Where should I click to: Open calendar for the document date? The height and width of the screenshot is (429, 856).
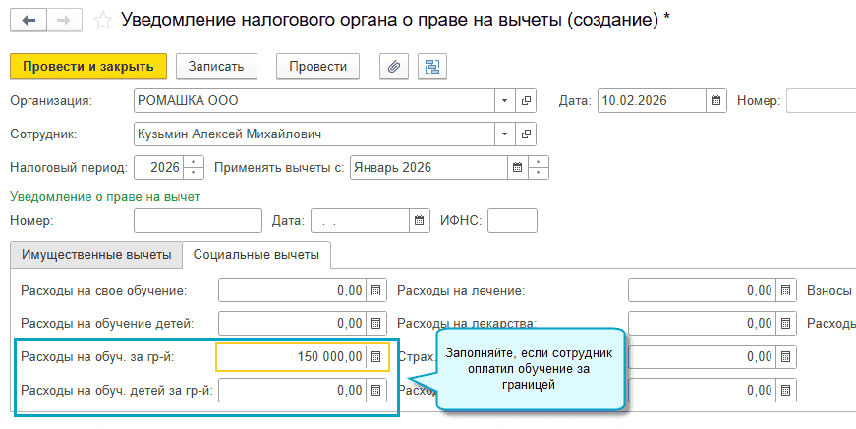pyautogui.click(x=716, y=100)
